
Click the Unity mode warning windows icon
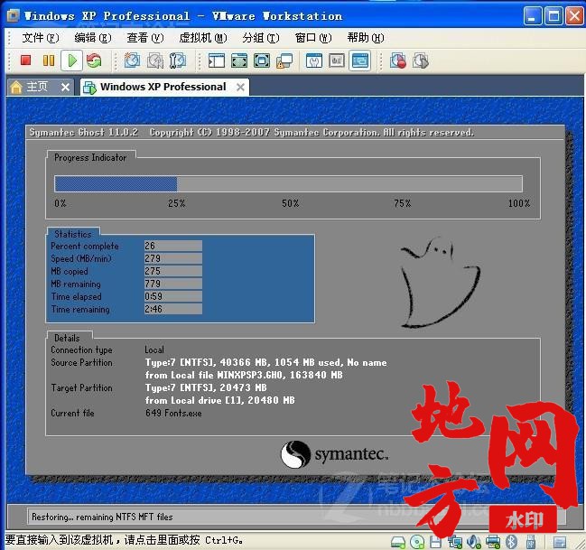284,61
